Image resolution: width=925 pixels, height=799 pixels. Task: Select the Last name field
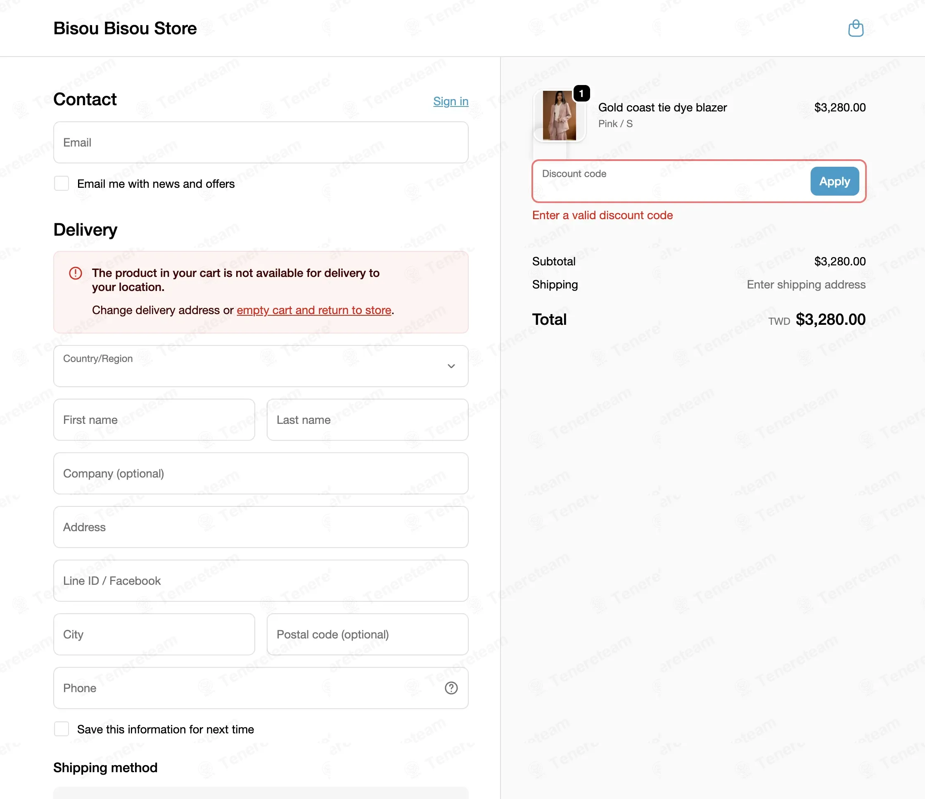368,420
